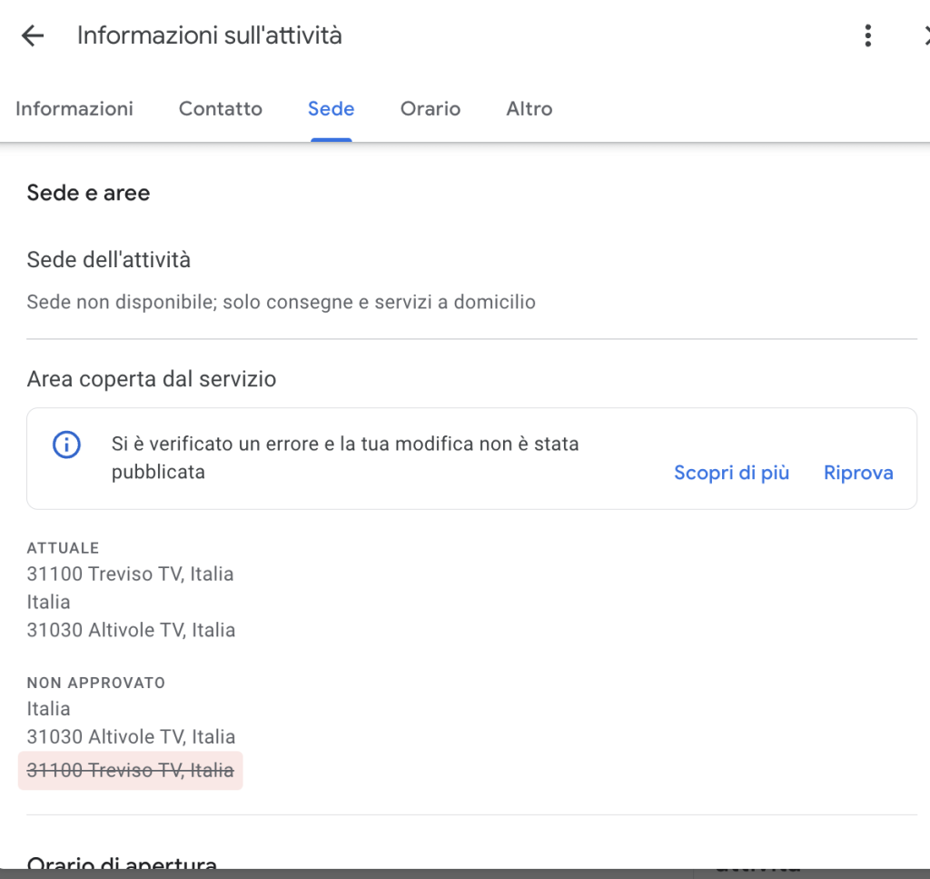Open the three-dot overflow menu
Screen dimensions: 930x879
867,35
